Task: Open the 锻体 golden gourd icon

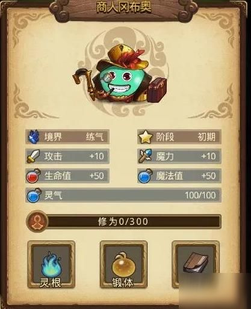Action: (123, 265)
